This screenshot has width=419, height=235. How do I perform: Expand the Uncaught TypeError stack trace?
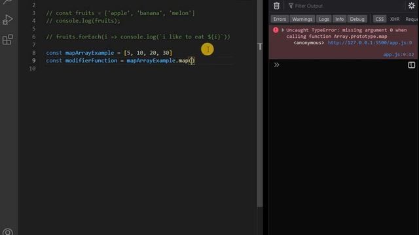[x=283, y=30]
